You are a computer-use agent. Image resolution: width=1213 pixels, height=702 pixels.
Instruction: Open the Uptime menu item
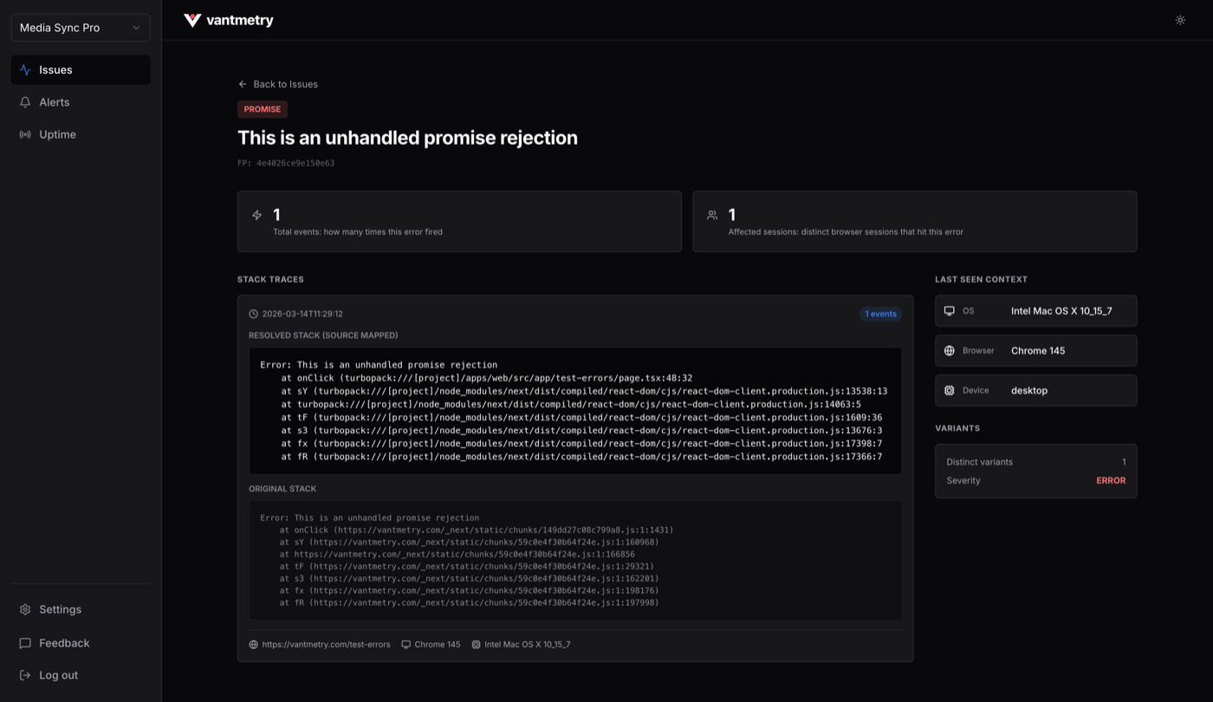click(81, 134)
